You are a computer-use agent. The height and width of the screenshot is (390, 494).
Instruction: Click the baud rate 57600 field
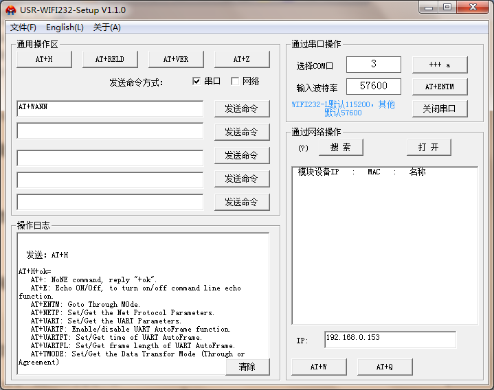(x=373, y=87)
